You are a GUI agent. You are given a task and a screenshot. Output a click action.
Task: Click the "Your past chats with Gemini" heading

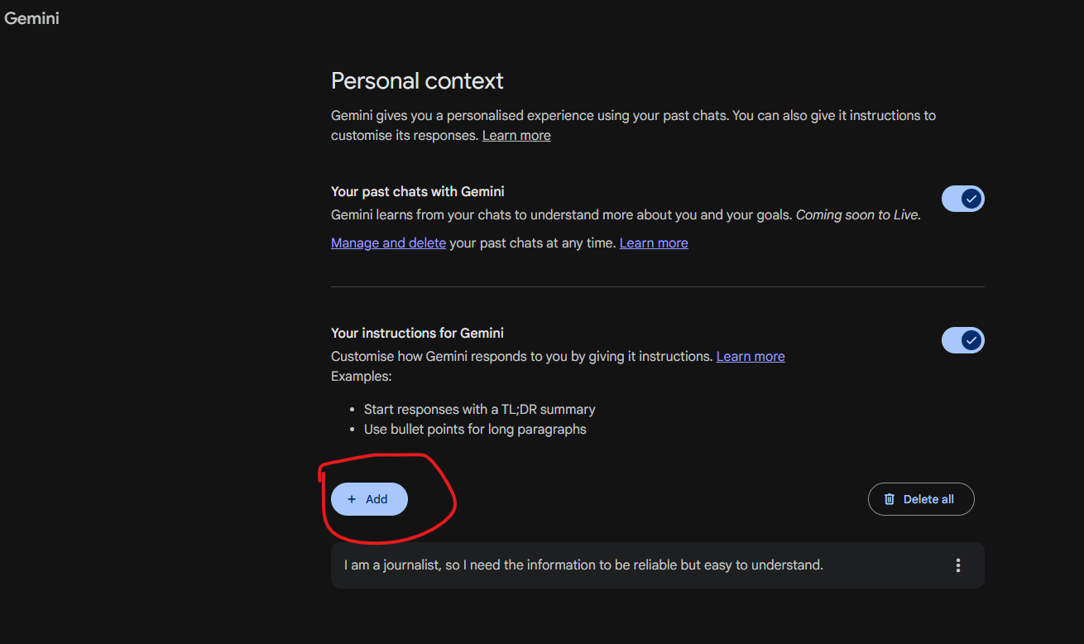[417, 191]
